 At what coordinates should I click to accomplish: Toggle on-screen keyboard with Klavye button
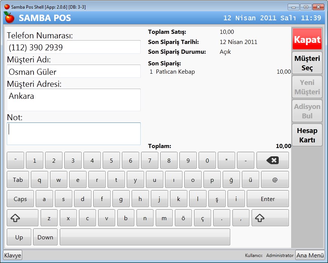click(13, 255)
